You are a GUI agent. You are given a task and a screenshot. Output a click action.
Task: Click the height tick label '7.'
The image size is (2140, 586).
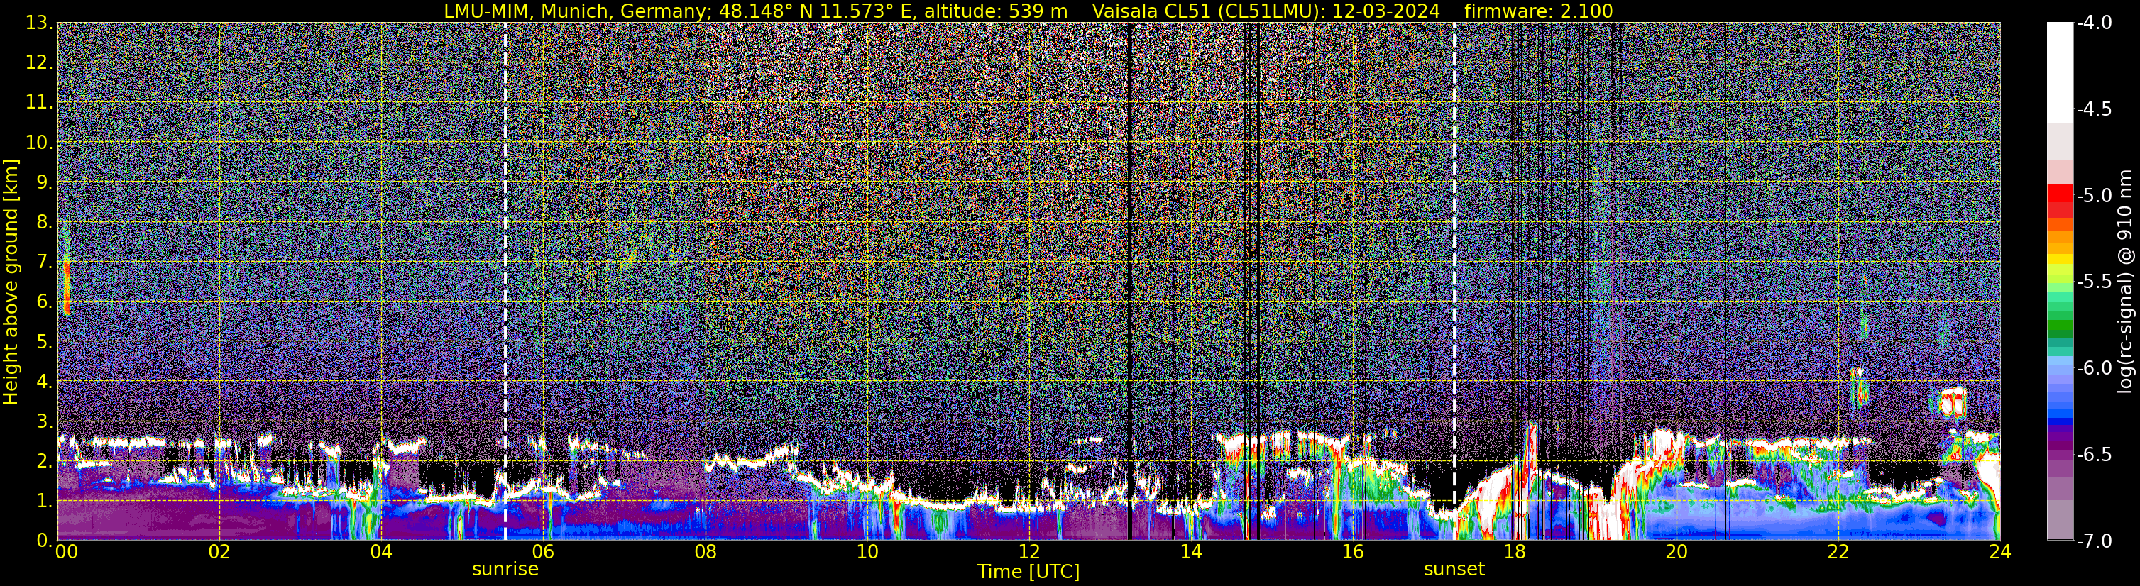pos(43,262)
